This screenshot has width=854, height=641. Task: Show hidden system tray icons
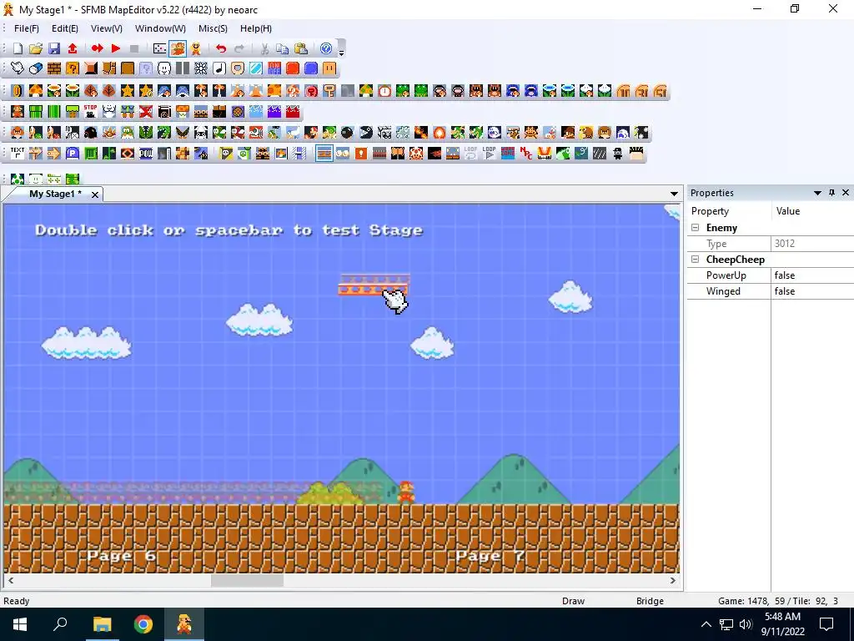(x=706, y=624)
